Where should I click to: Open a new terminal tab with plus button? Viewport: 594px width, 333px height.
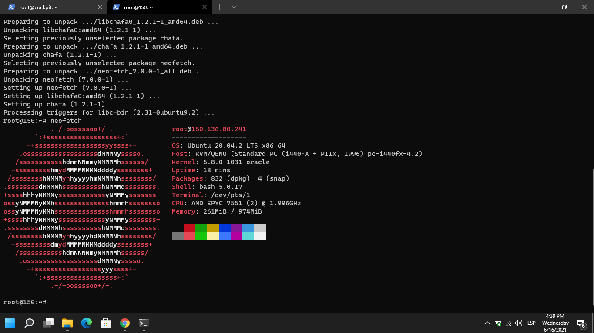click(x=219, y=7)
